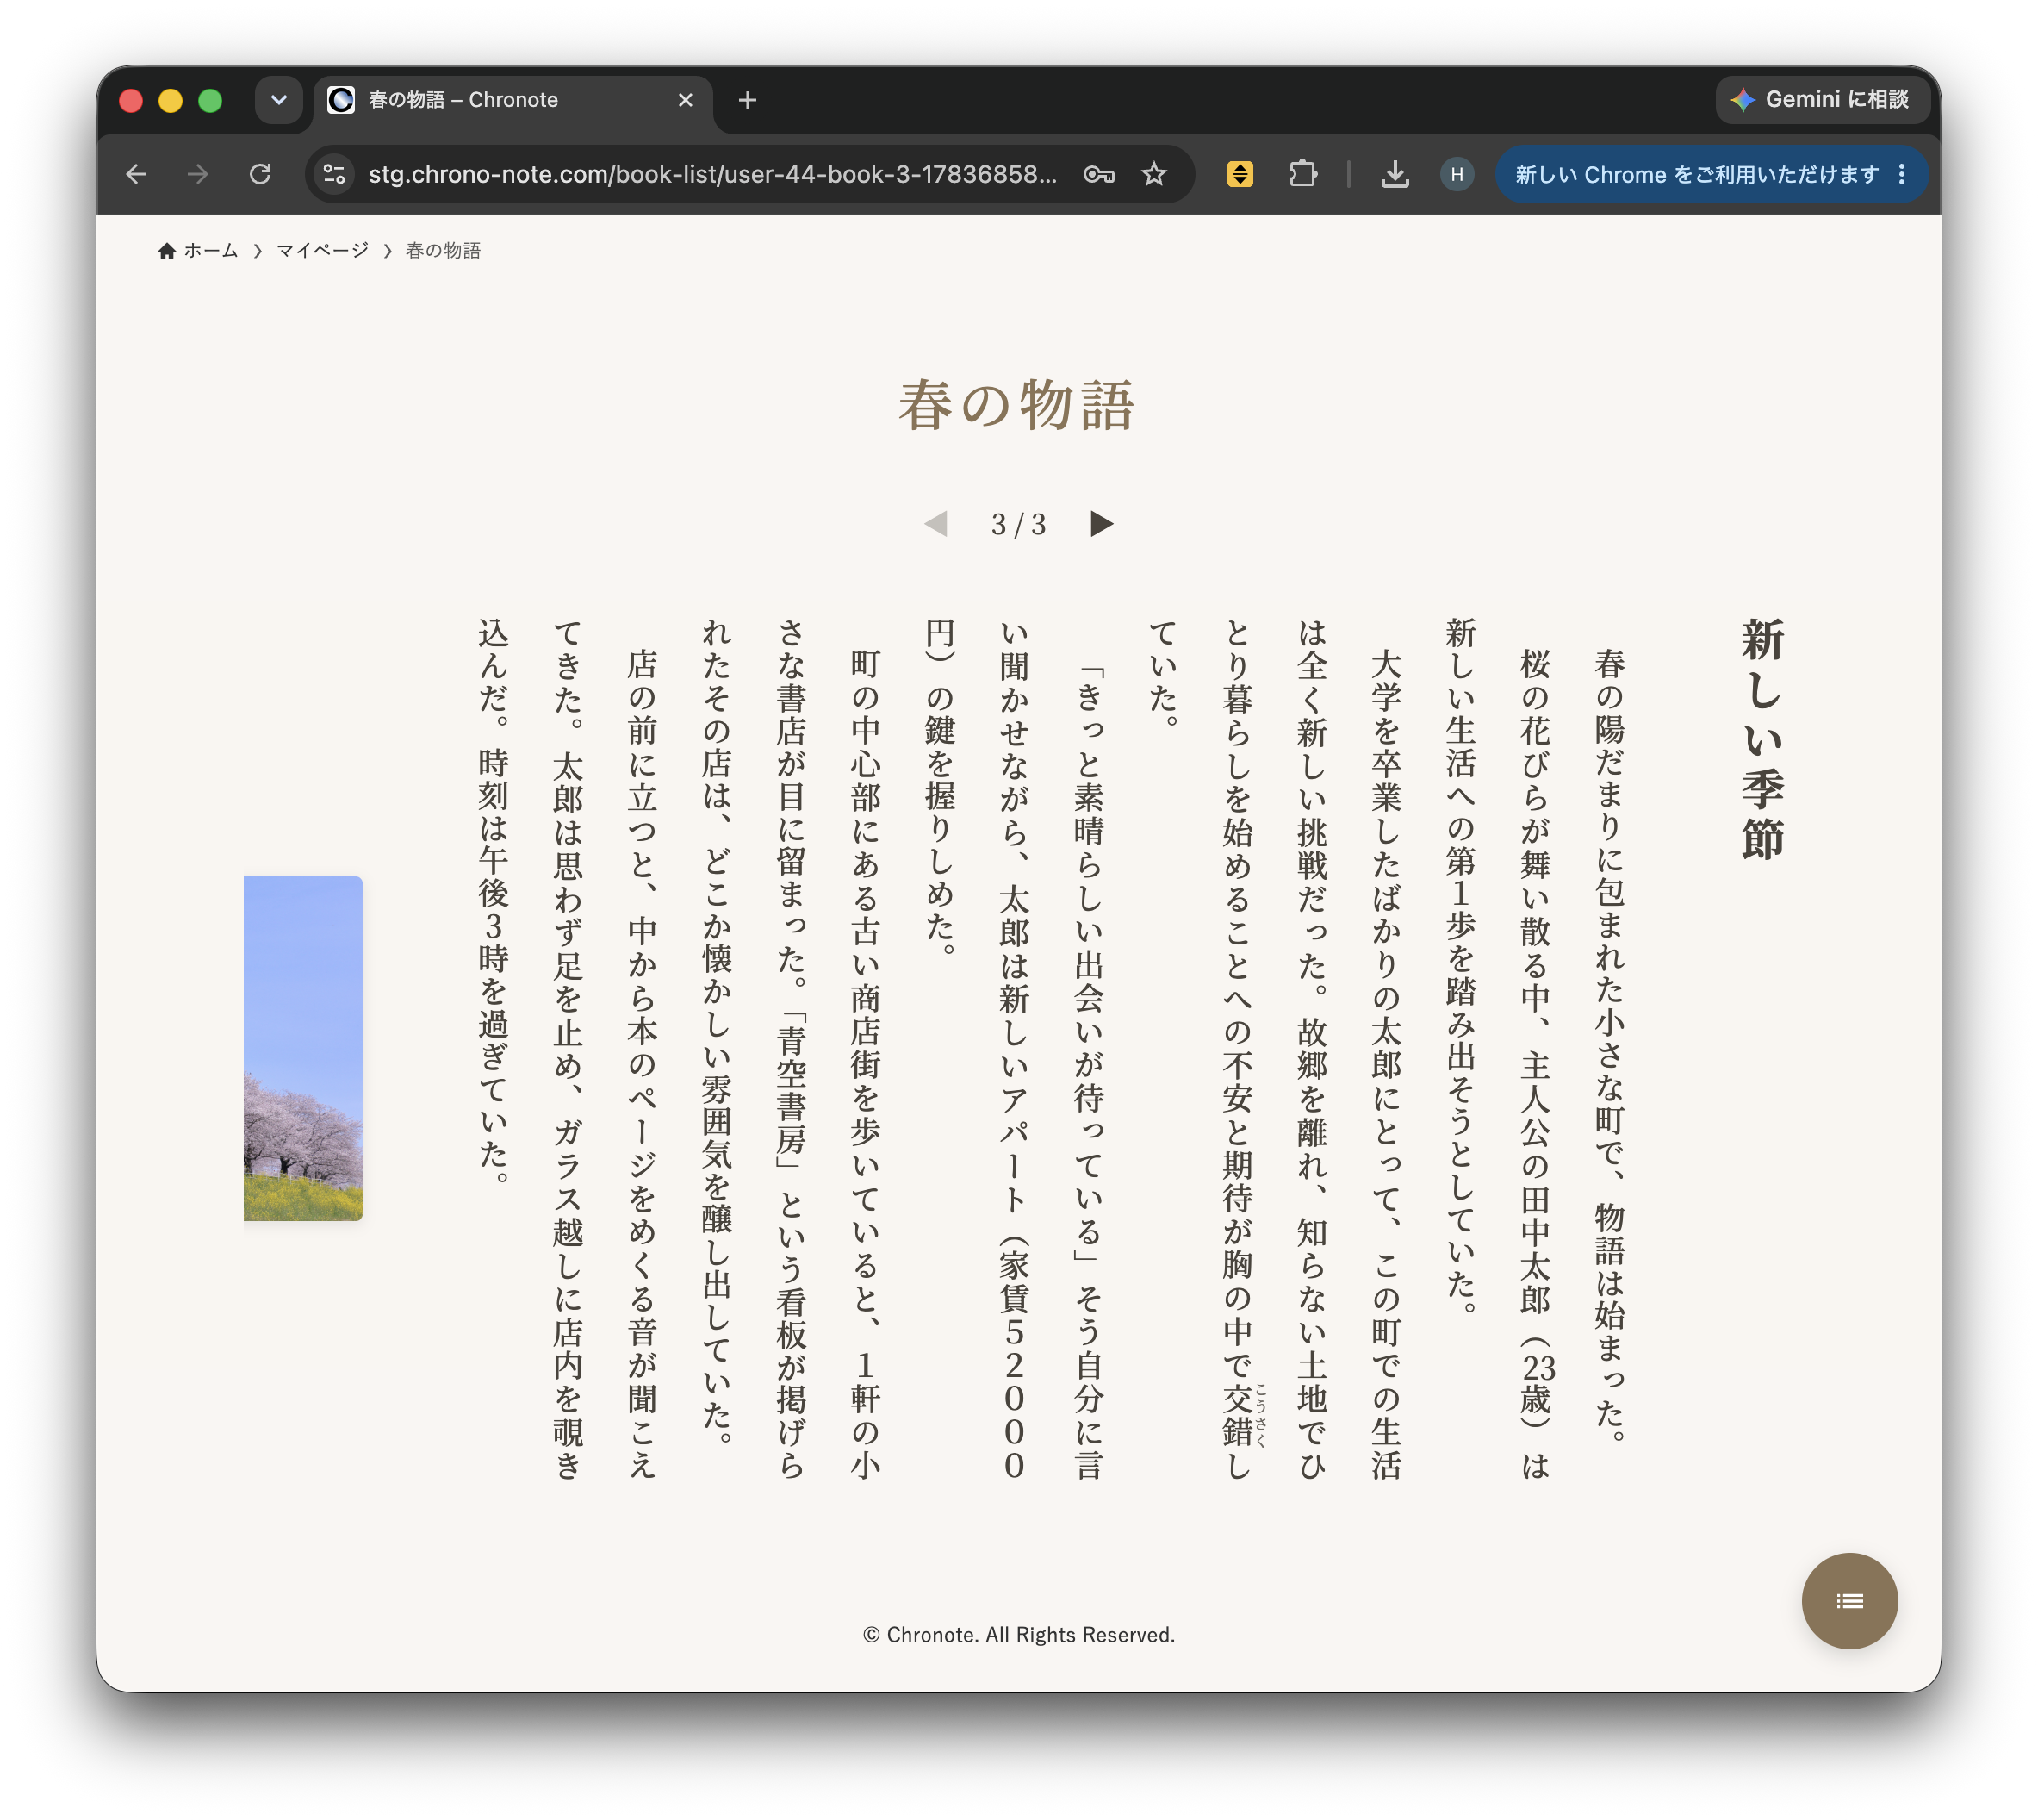Reload the current page

[260, 174]
